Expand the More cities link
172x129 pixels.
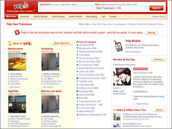(161, 24)
